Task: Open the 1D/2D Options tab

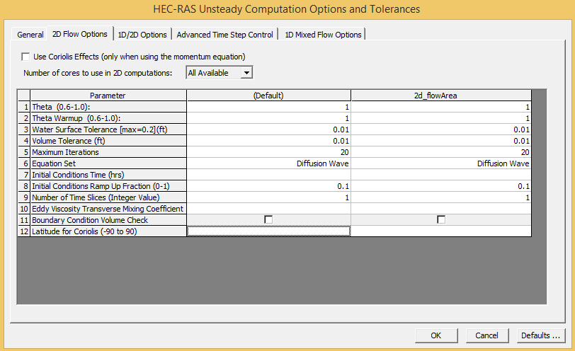Action: pyautogui.click(x=142, y=35)
